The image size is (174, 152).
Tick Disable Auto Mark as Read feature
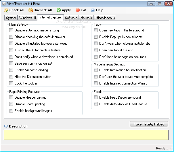click(95, 104)
